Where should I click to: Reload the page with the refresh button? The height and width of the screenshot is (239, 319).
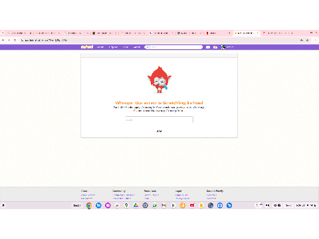tap(15, 40)
